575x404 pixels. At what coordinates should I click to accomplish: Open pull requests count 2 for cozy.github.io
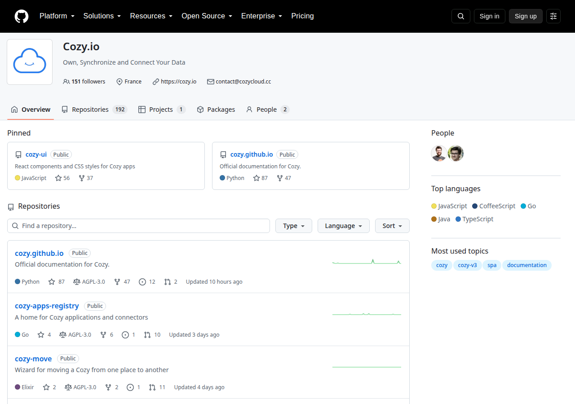point(171,282)
